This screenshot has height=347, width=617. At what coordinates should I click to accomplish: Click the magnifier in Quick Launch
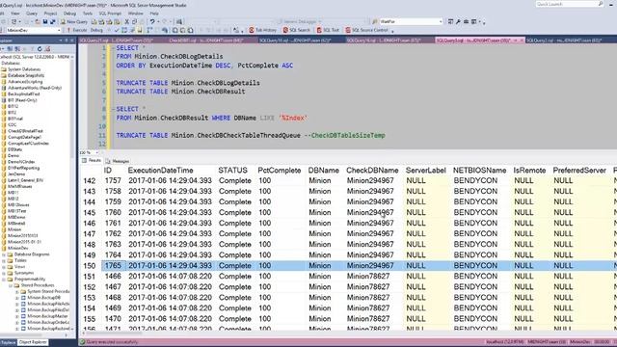point(601,4)
